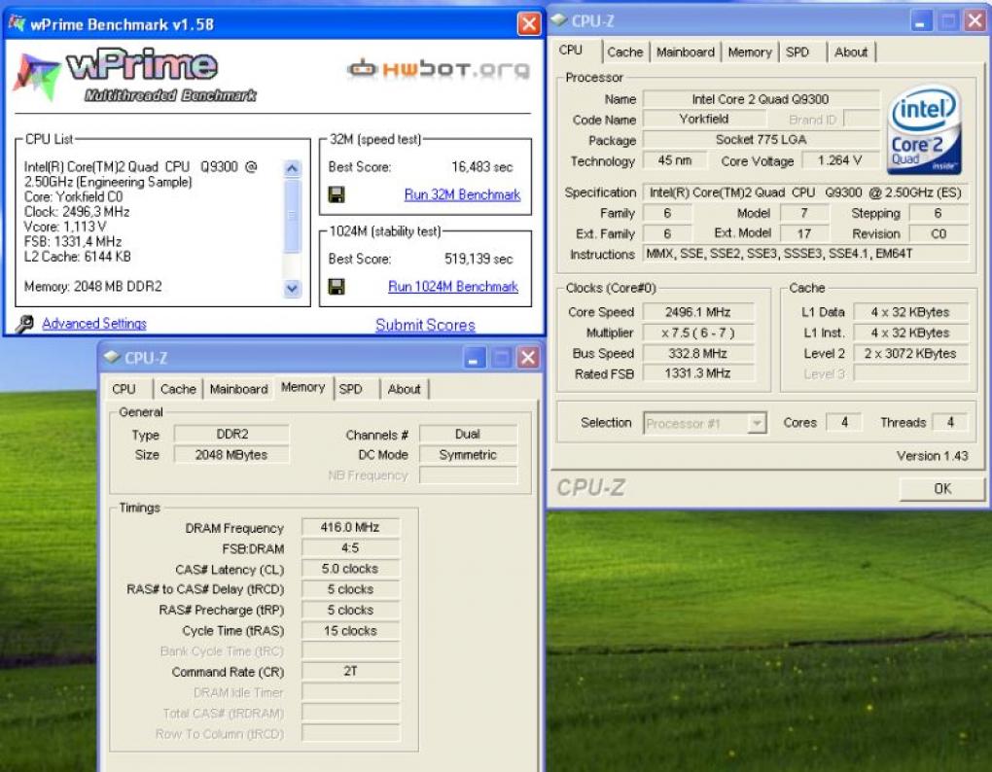Switch to SPD tab in the processor CPU-Z window

click(x=797, y=52)
